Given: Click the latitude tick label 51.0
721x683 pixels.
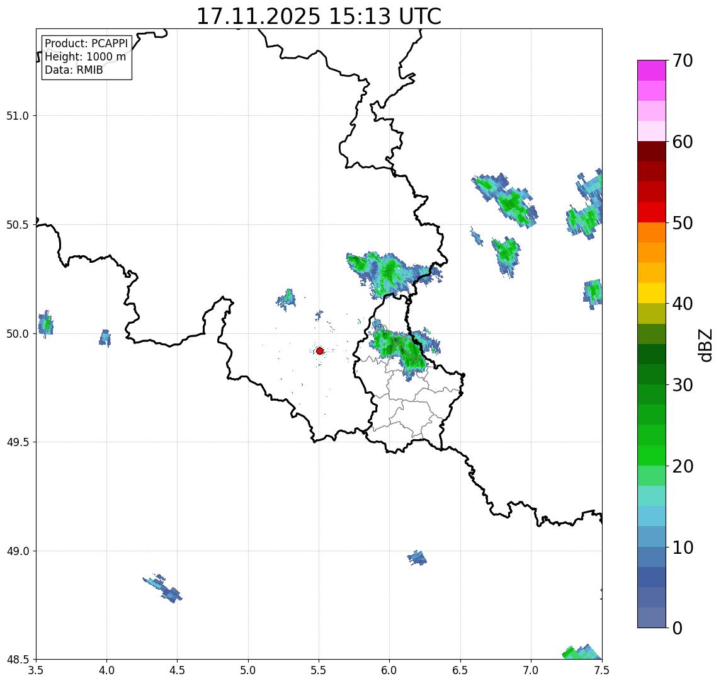Looking at the screenshot, I should [x=18, y=116].
